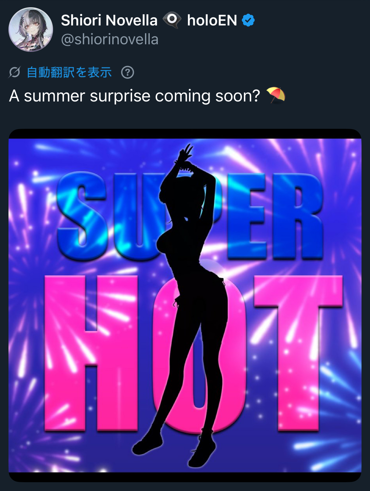
Task: Click the Shiori Novella display name
Action: tap(109, 20)
